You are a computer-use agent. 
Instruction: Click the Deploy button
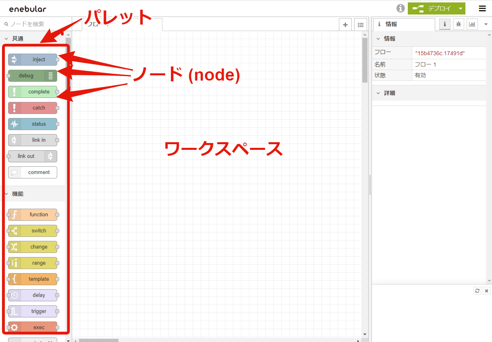432,8
